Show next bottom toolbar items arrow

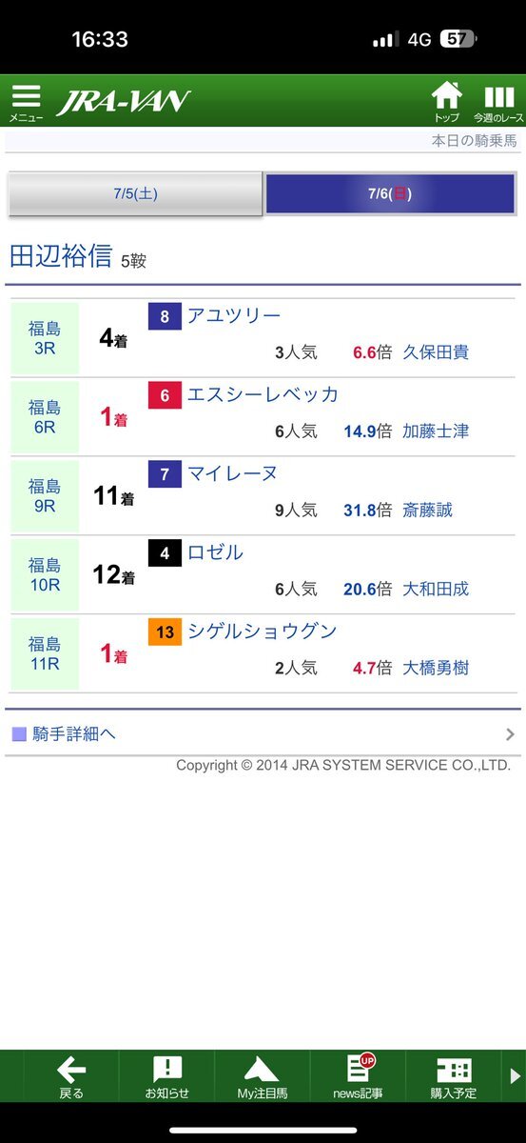pos(515,1076)
